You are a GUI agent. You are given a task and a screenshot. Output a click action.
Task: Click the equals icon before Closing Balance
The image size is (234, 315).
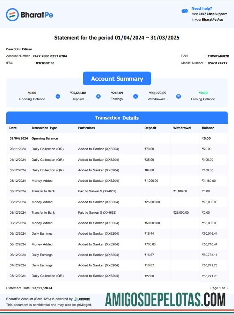[178, 96]
